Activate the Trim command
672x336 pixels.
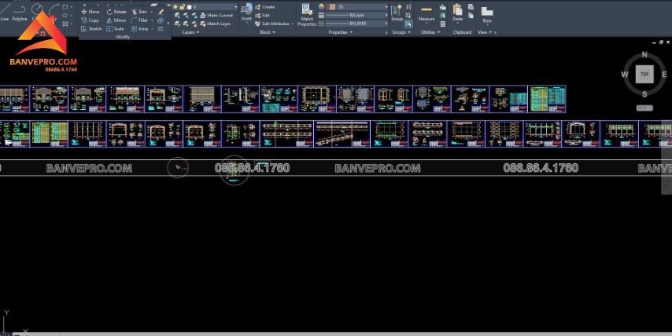pyautogui.click(x=138, y=12)
